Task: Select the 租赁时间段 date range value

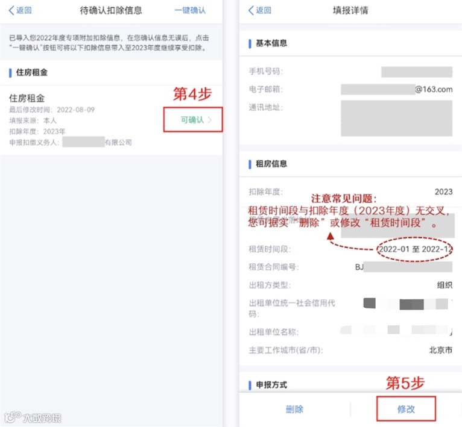Action: tap(416, 249)
